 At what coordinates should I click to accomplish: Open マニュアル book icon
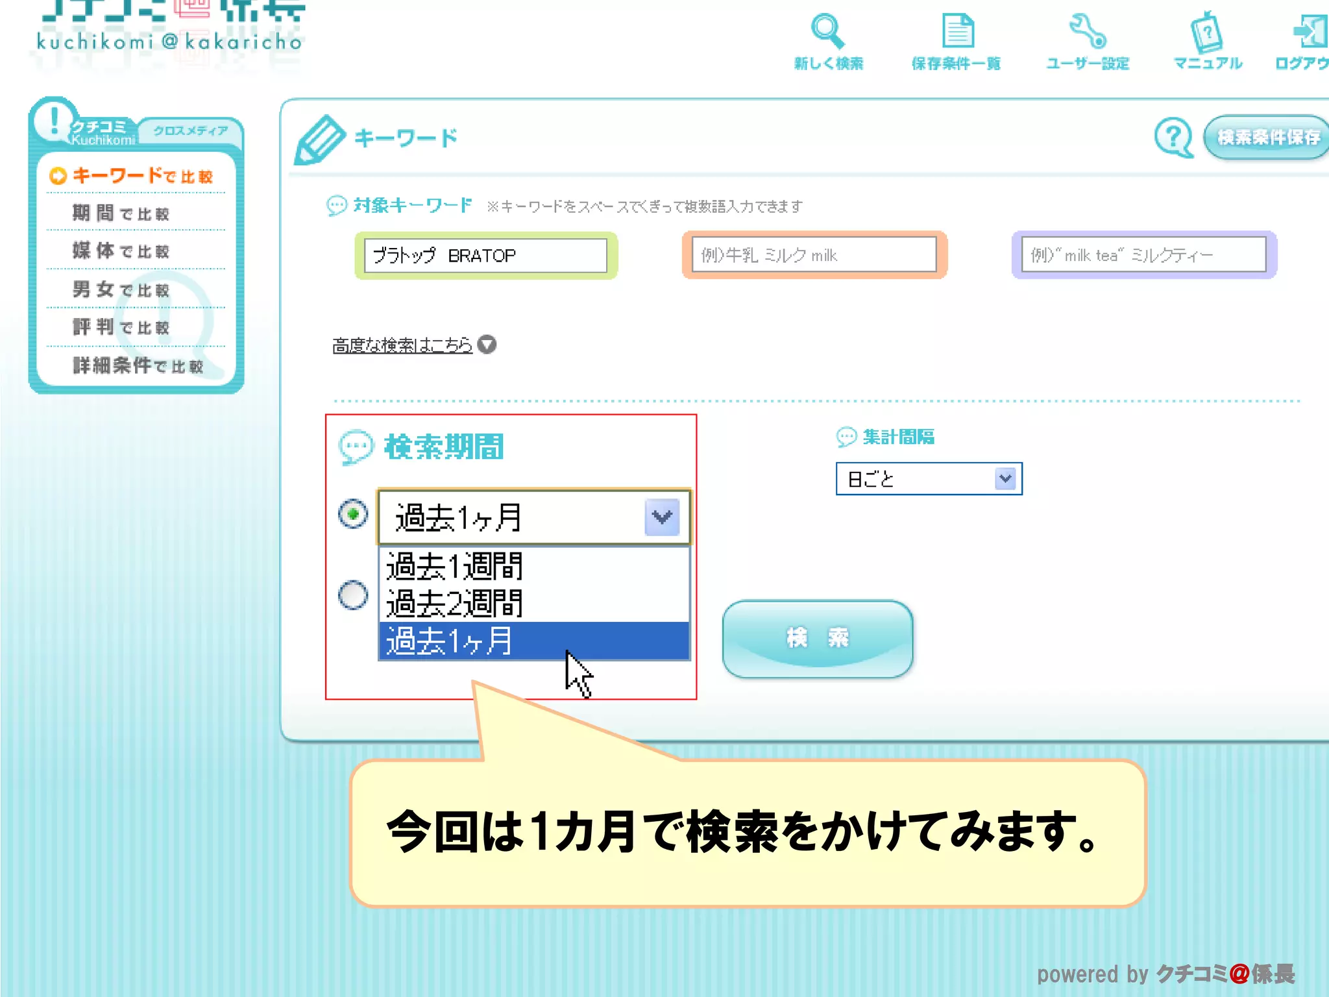pos(1206,31)
